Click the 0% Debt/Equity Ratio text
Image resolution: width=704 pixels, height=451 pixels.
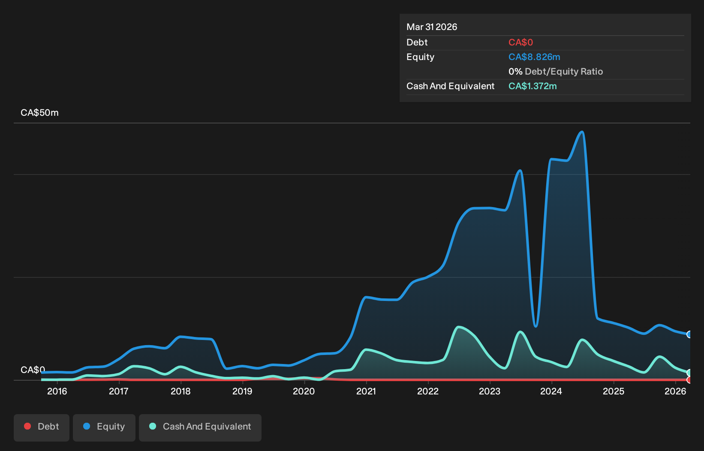coord(556,72)
